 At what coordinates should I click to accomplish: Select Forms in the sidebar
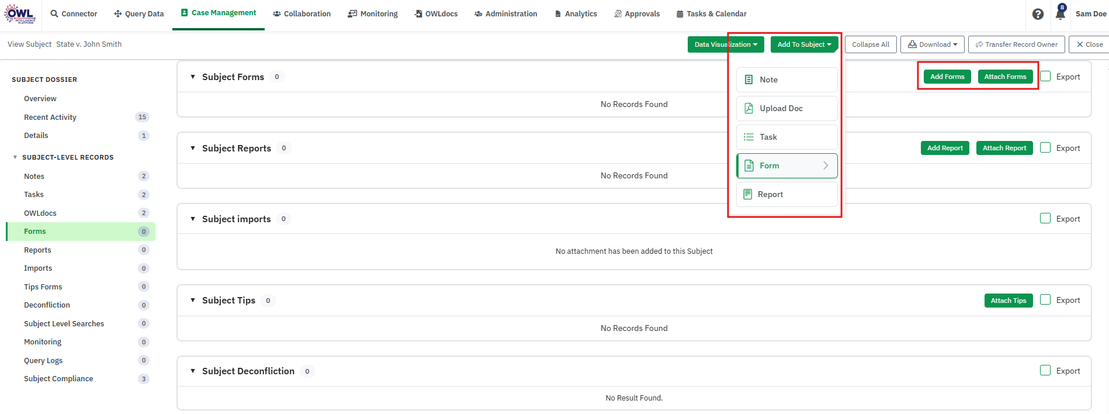pyautogui.click(x=81, y=232)
